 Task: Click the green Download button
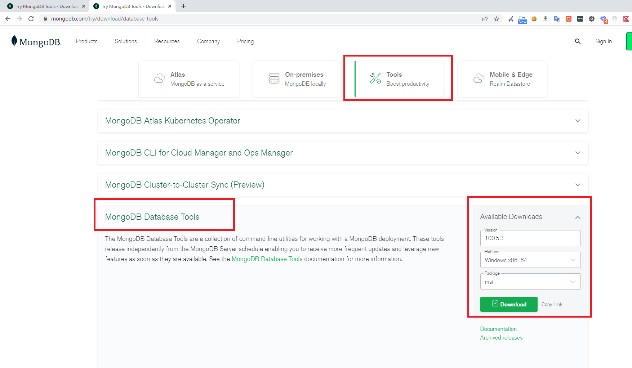[508, 304]
